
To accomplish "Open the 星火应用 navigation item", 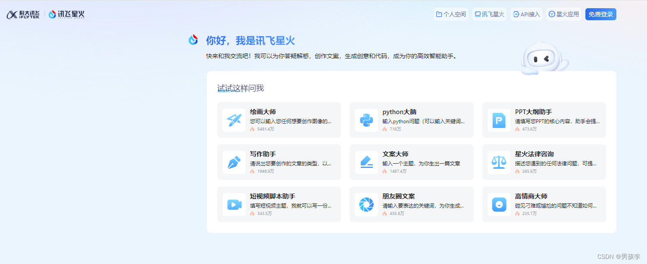I will pyautogui.click(x=564, y=14).
